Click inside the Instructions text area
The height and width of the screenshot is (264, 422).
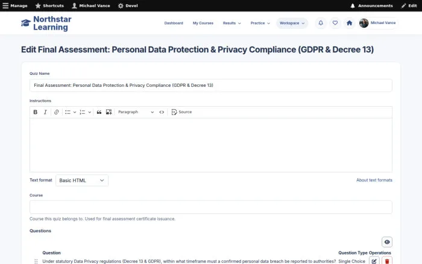211,145
